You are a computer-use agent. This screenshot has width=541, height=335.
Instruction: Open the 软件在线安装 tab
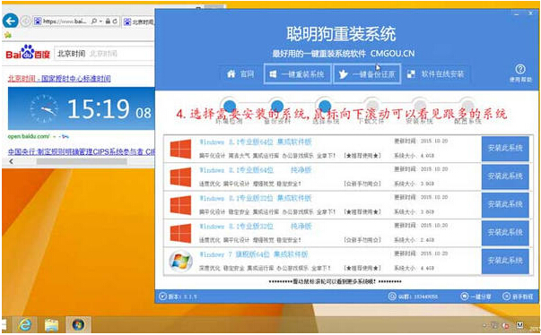(435, 73)
